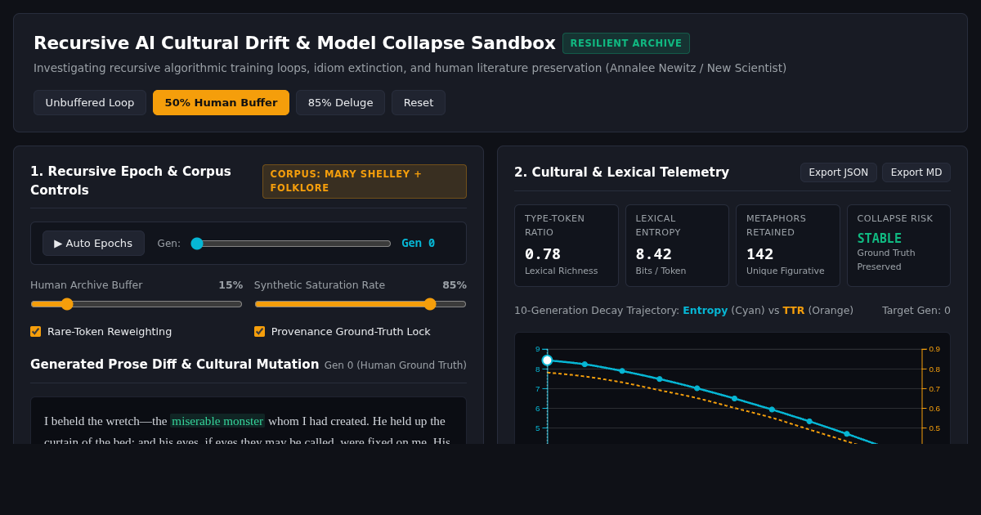
Task: Click the Synthetic Saturation Rate 85% value
Action: 455,285
